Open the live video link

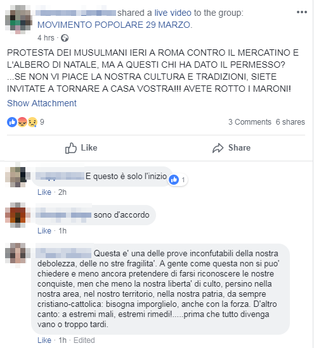[173, 13]
